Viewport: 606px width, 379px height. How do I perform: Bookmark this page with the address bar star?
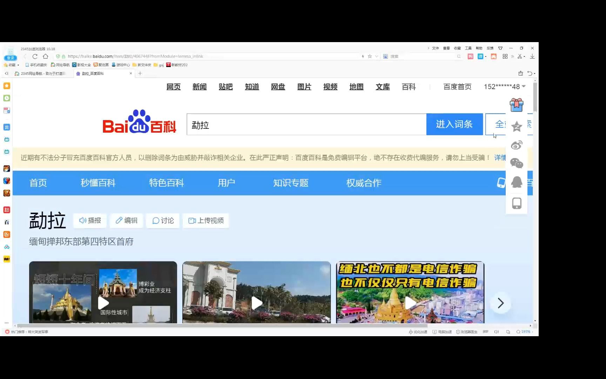click(370, 56)
